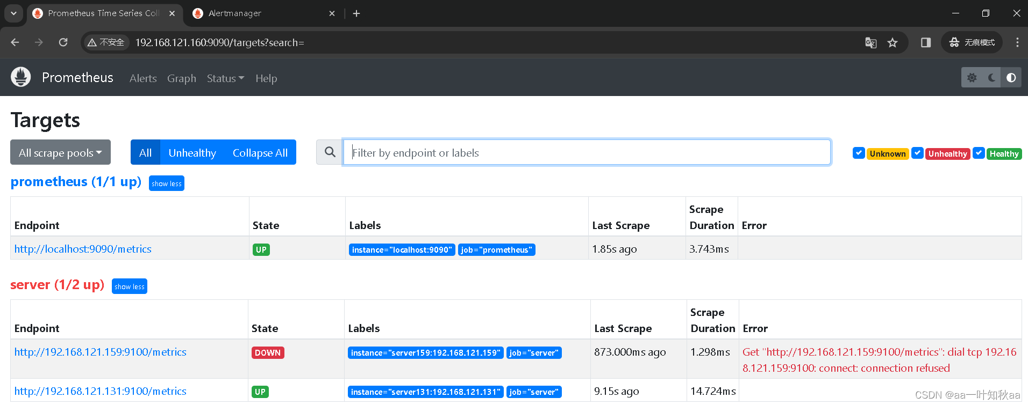
Task: Click the instance="localhost:9090" label
Action: [x=402, y=249]
